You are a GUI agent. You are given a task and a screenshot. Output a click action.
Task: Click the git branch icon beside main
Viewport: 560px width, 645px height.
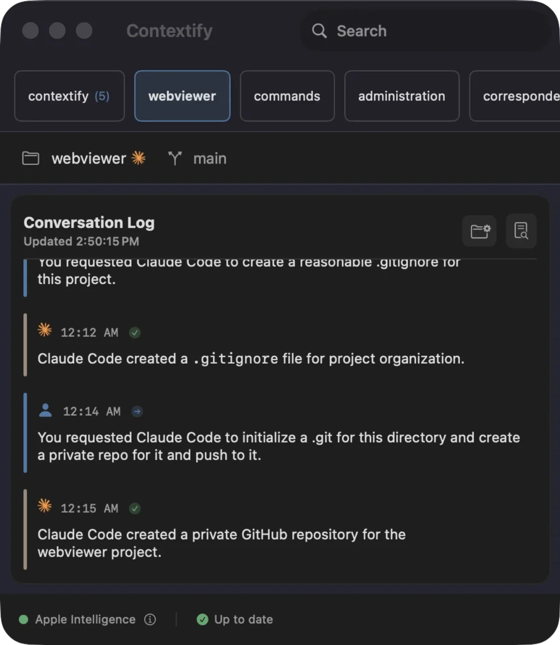[x=175, y=158]
